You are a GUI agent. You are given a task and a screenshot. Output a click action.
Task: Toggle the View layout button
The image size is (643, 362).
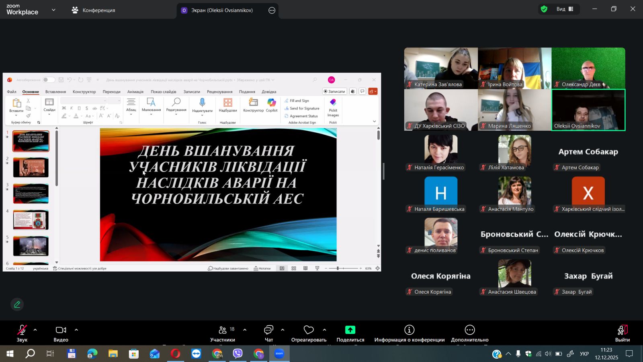click(x=565, y=9)
